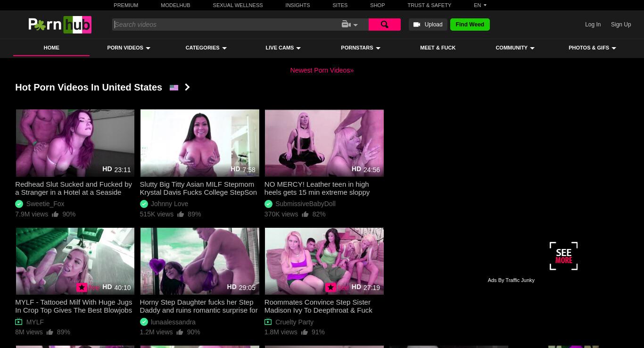Click the Johnny Love uploader name

169,204
